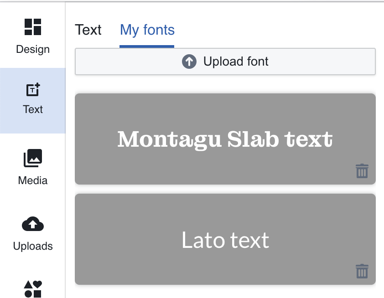This screenshot has height=298, width=384.
Task: Click the Design label in the sidebar
Action: click(32, 49)
